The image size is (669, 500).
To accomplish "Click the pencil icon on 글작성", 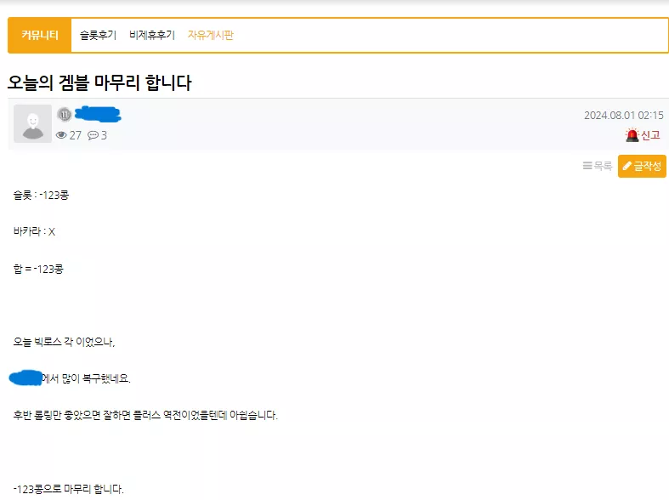I will (626, 166).
